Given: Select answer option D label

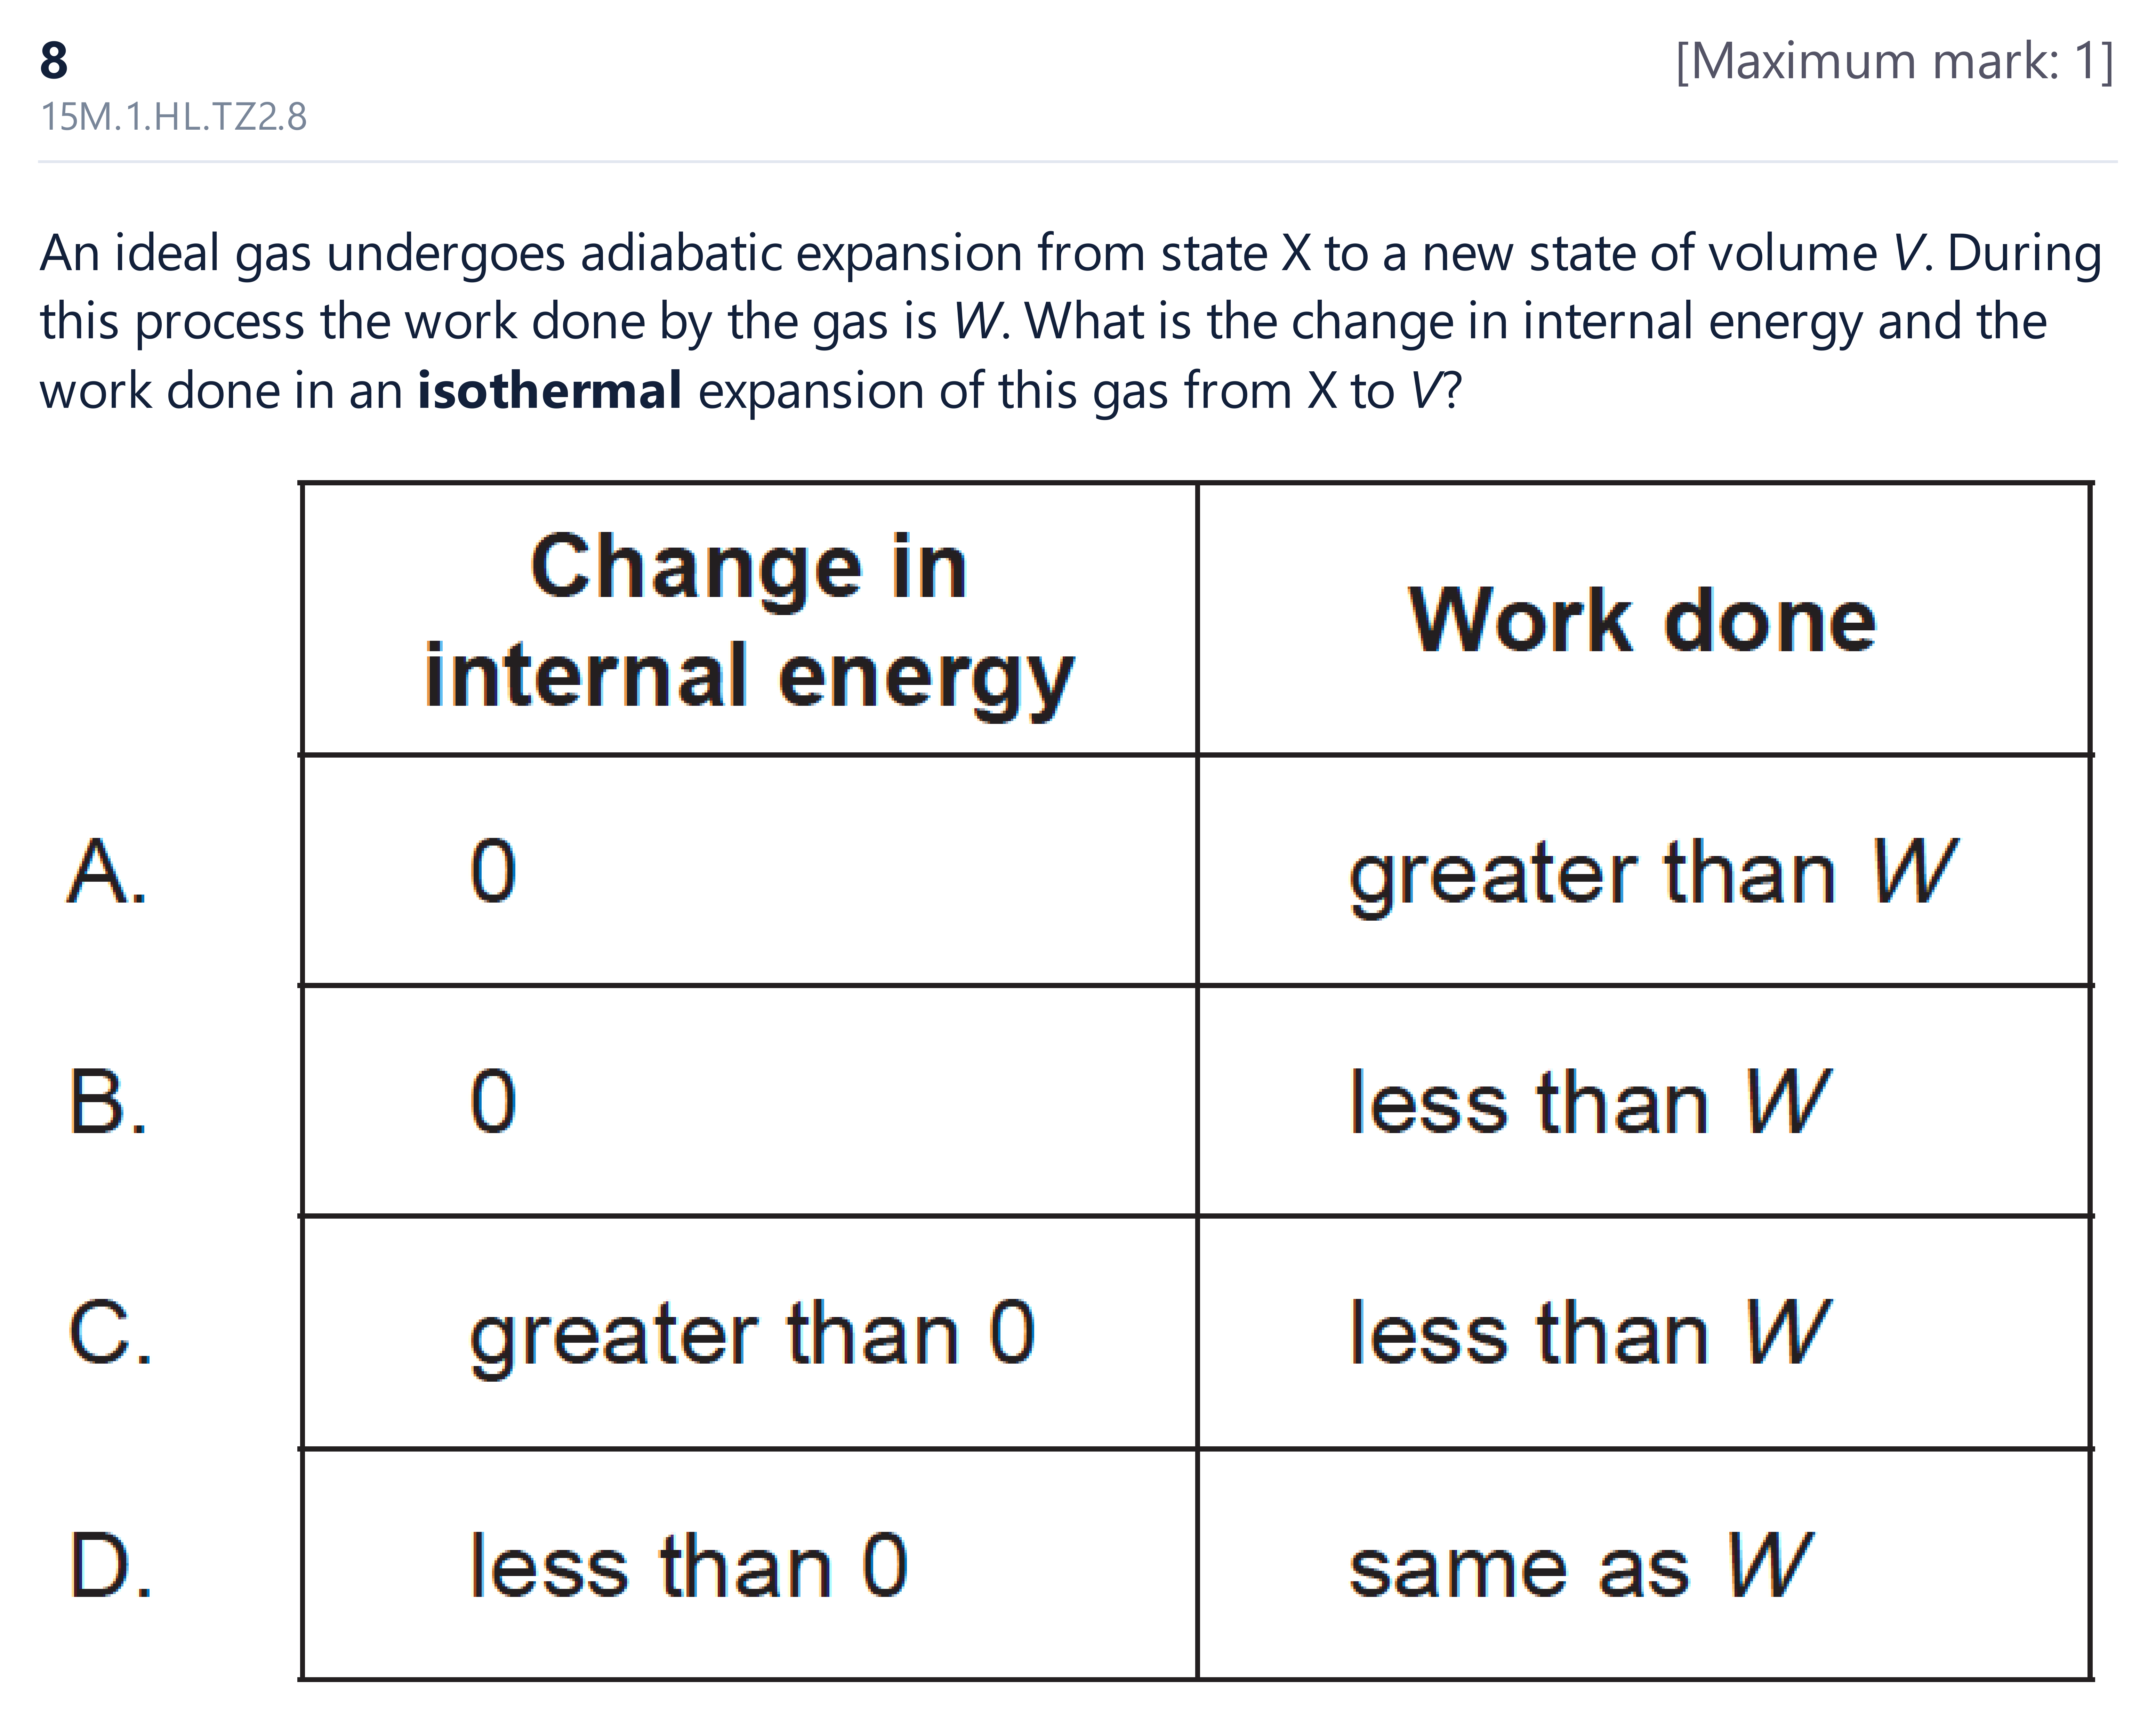Looking at the screenshot, I should (110, 1565).
